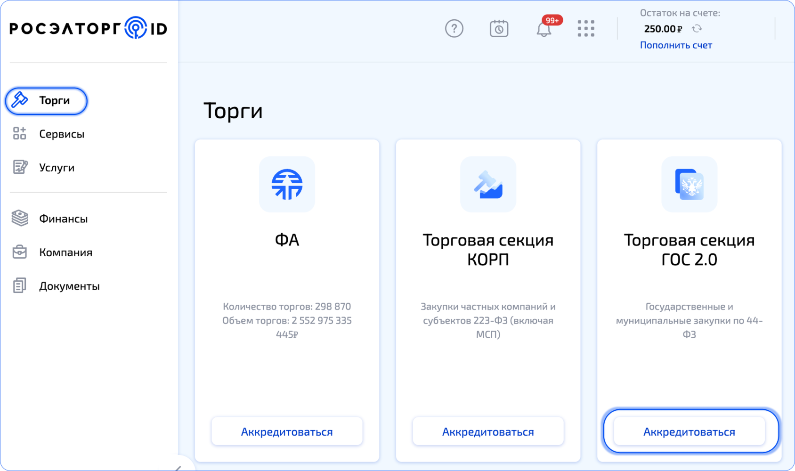The image size is (795, 471).
Task: Go to Услуги section
Action: point(57,168)
